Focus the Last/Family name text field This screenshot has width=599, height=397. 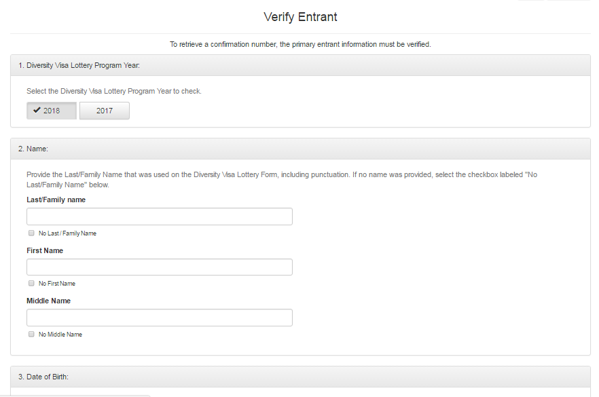pyautogui.click(x=160, y=216)
